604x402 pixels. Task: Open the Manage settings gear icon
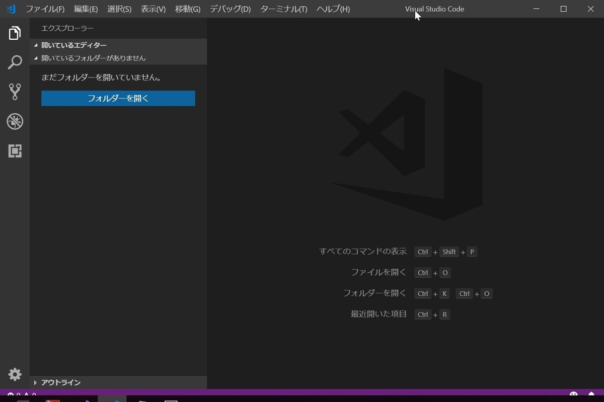pos(15,374)
